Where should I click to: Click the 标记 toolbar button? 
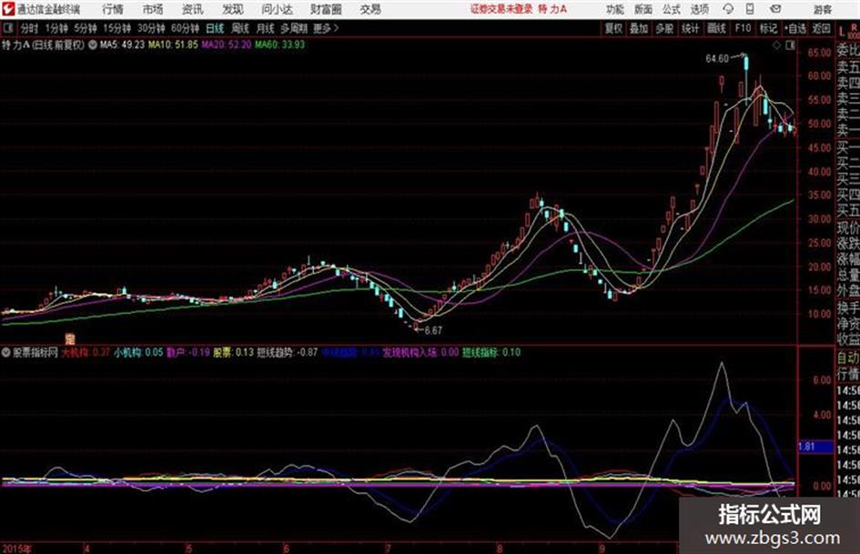click(768, 28)
